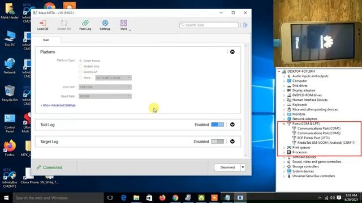Open the COM Port dropdown
362x203 pixels.
pyautogui.click(x=105, y=87)
